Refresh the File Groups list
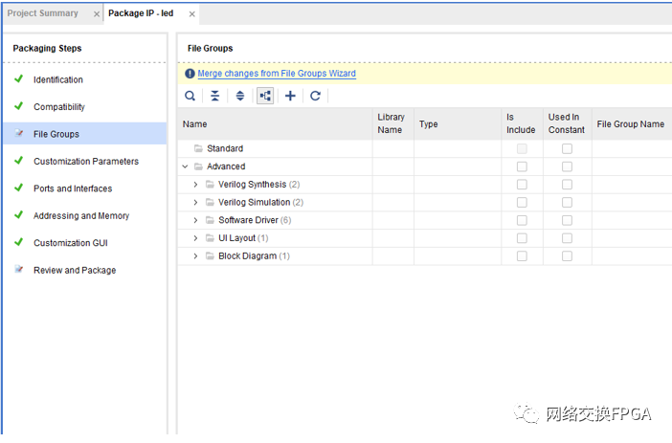The image size is (672, 443). [x=316, y=96]
